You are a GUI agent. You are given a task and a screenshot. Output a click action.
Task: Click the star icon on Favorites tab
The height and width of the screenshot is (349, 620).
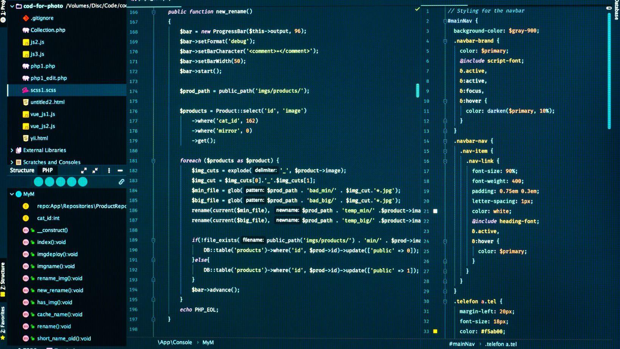tap(3, 338)
